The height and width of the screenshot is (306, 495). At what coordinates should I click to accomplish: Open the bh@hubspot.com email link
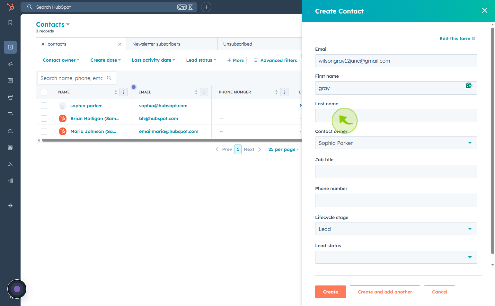pos(159,118)
